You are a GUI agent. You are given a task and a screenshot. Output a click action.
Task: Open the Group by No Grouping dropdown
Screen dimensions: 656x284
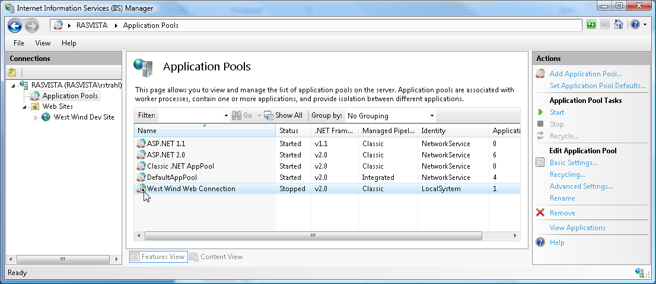coord(432,116)
